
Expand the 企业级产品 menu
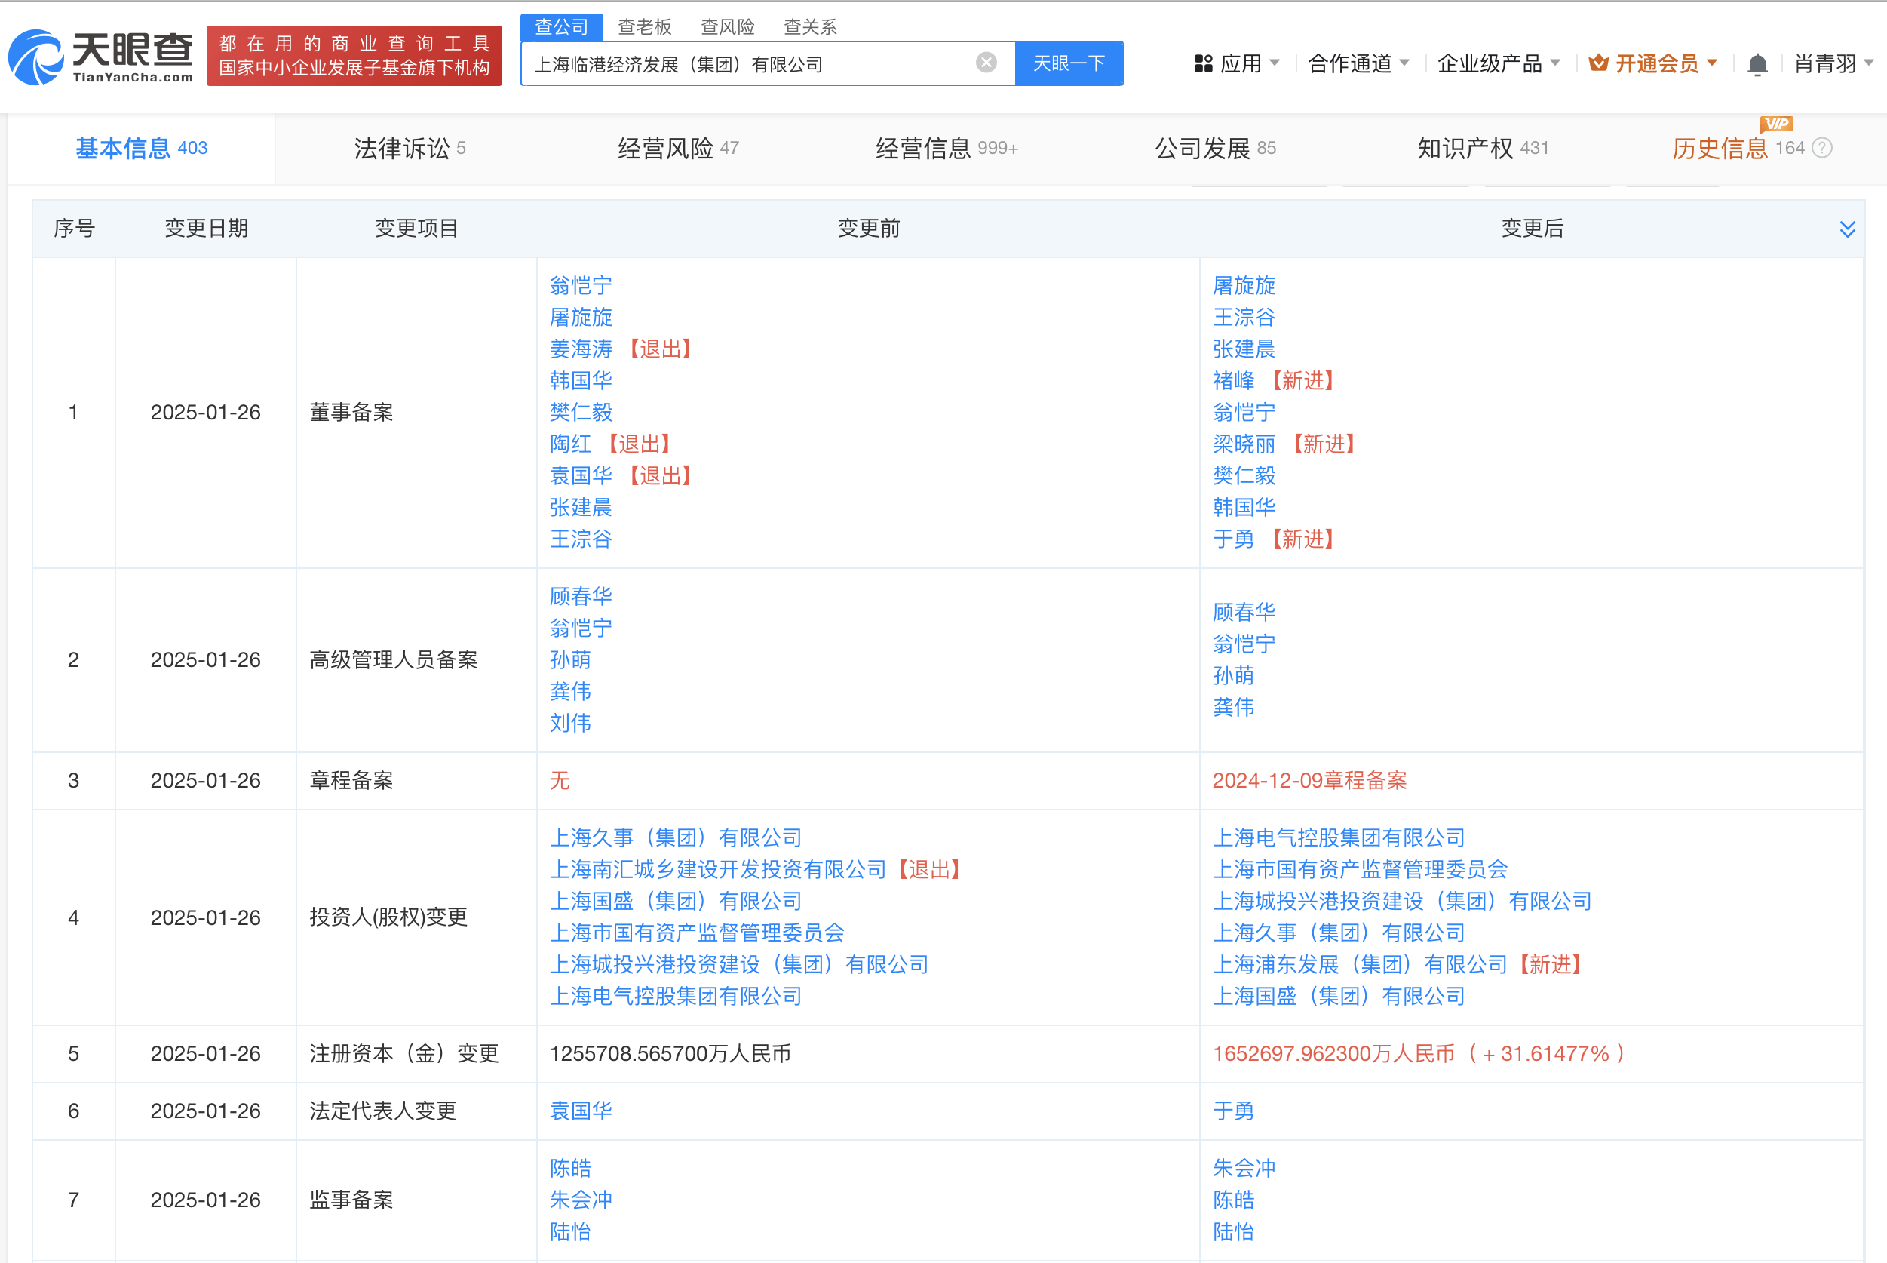click(1498, 63)
